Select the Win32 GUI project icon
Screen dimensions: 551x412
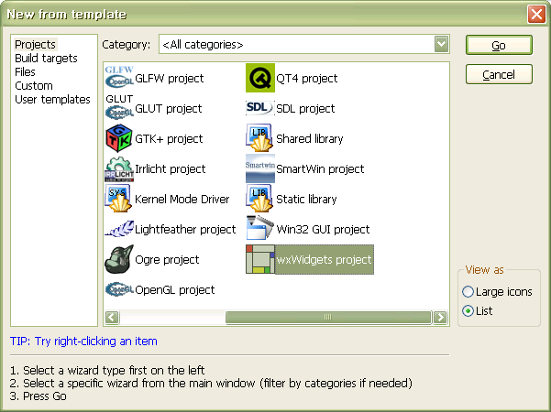(260, 229)
